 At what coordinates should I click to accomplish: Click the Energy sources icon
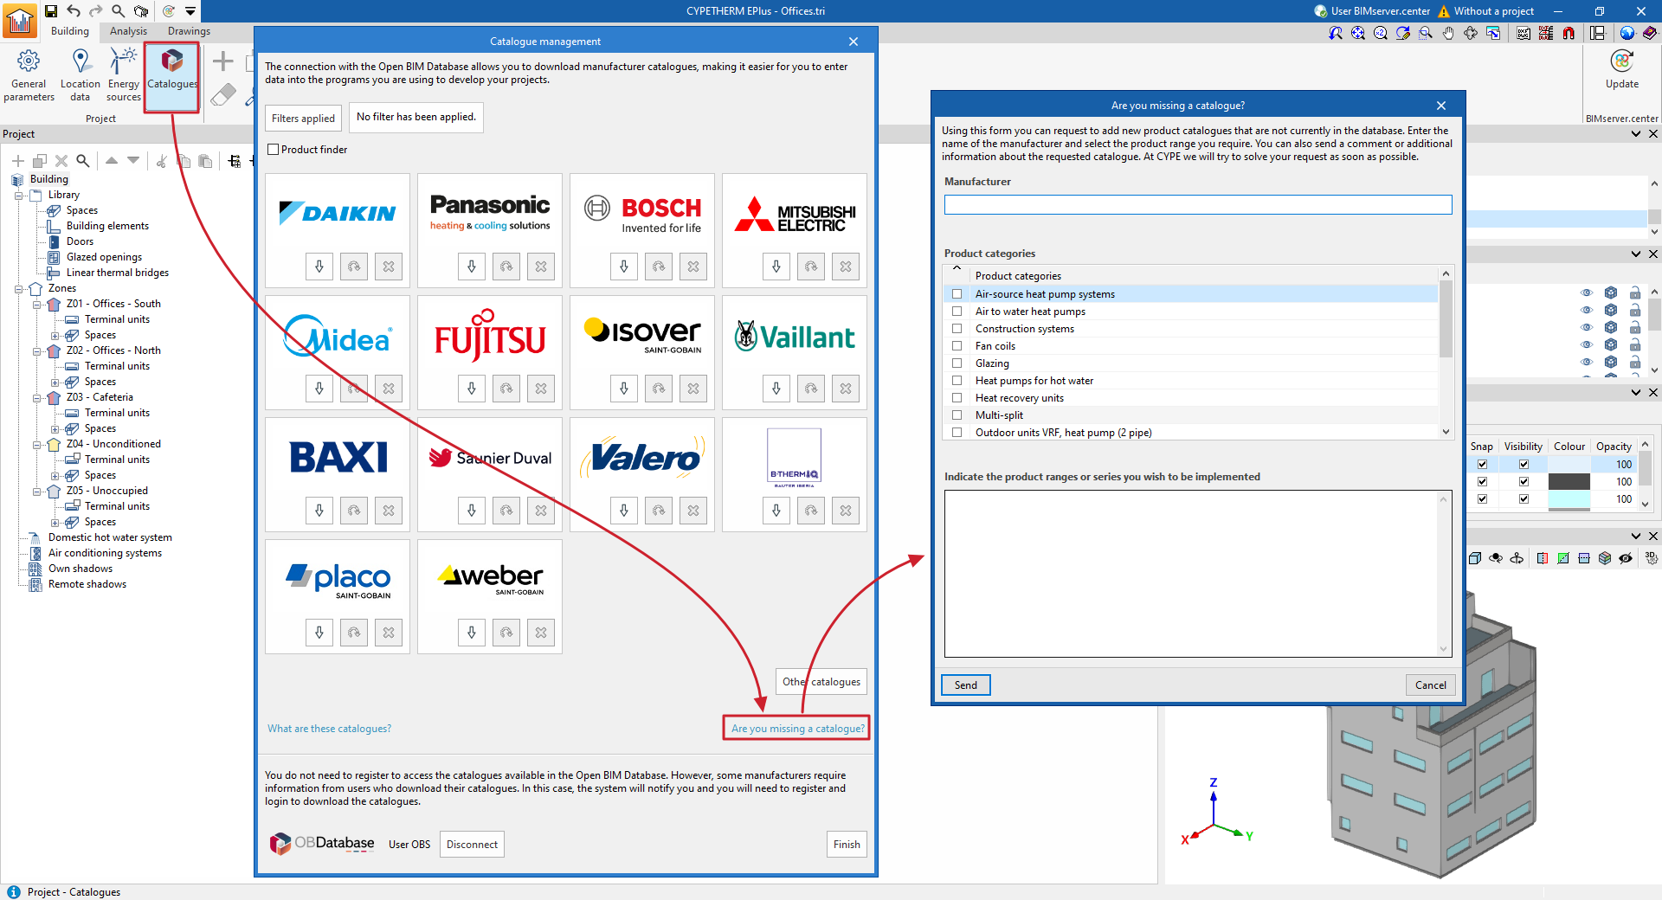coord(123,74)
